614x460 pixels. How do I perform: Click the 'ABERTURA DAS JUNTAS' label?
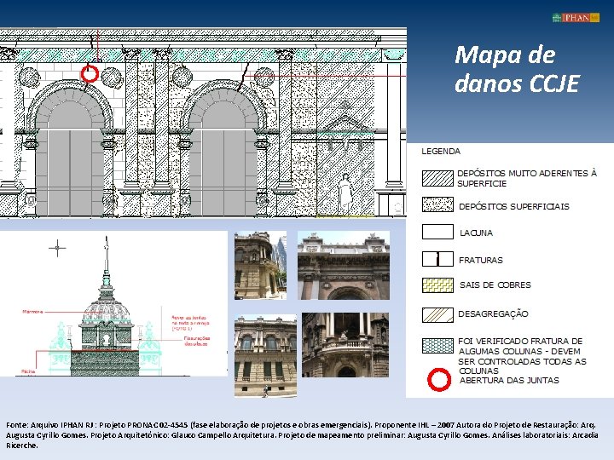[509, 380]
